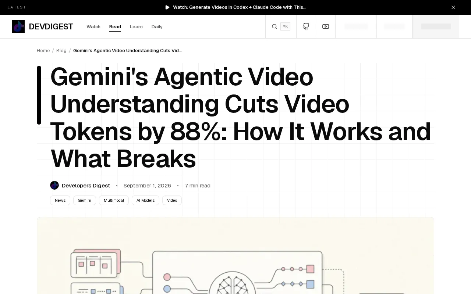This screenshot has height=294, width=471.
Task: Click the DevDigest logo icon
Action: click(18, 26)
